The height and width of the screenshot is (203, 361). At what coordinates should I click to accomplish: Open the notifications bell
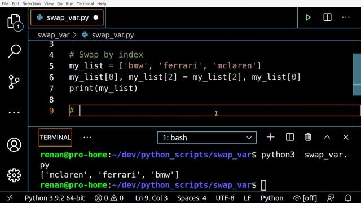[x=348, y=198]
